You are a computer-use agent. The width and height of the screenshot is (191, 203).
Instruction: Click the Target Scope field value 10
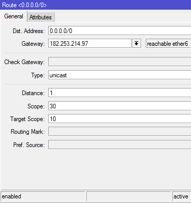pyautogui.click(x=119, y=119)
